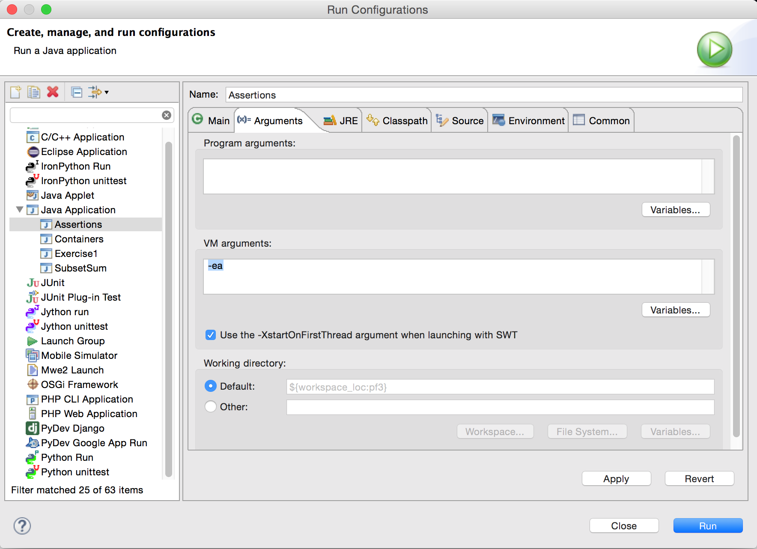
Task: Click inside the Program arguments text area
Action: pos(453,176)
